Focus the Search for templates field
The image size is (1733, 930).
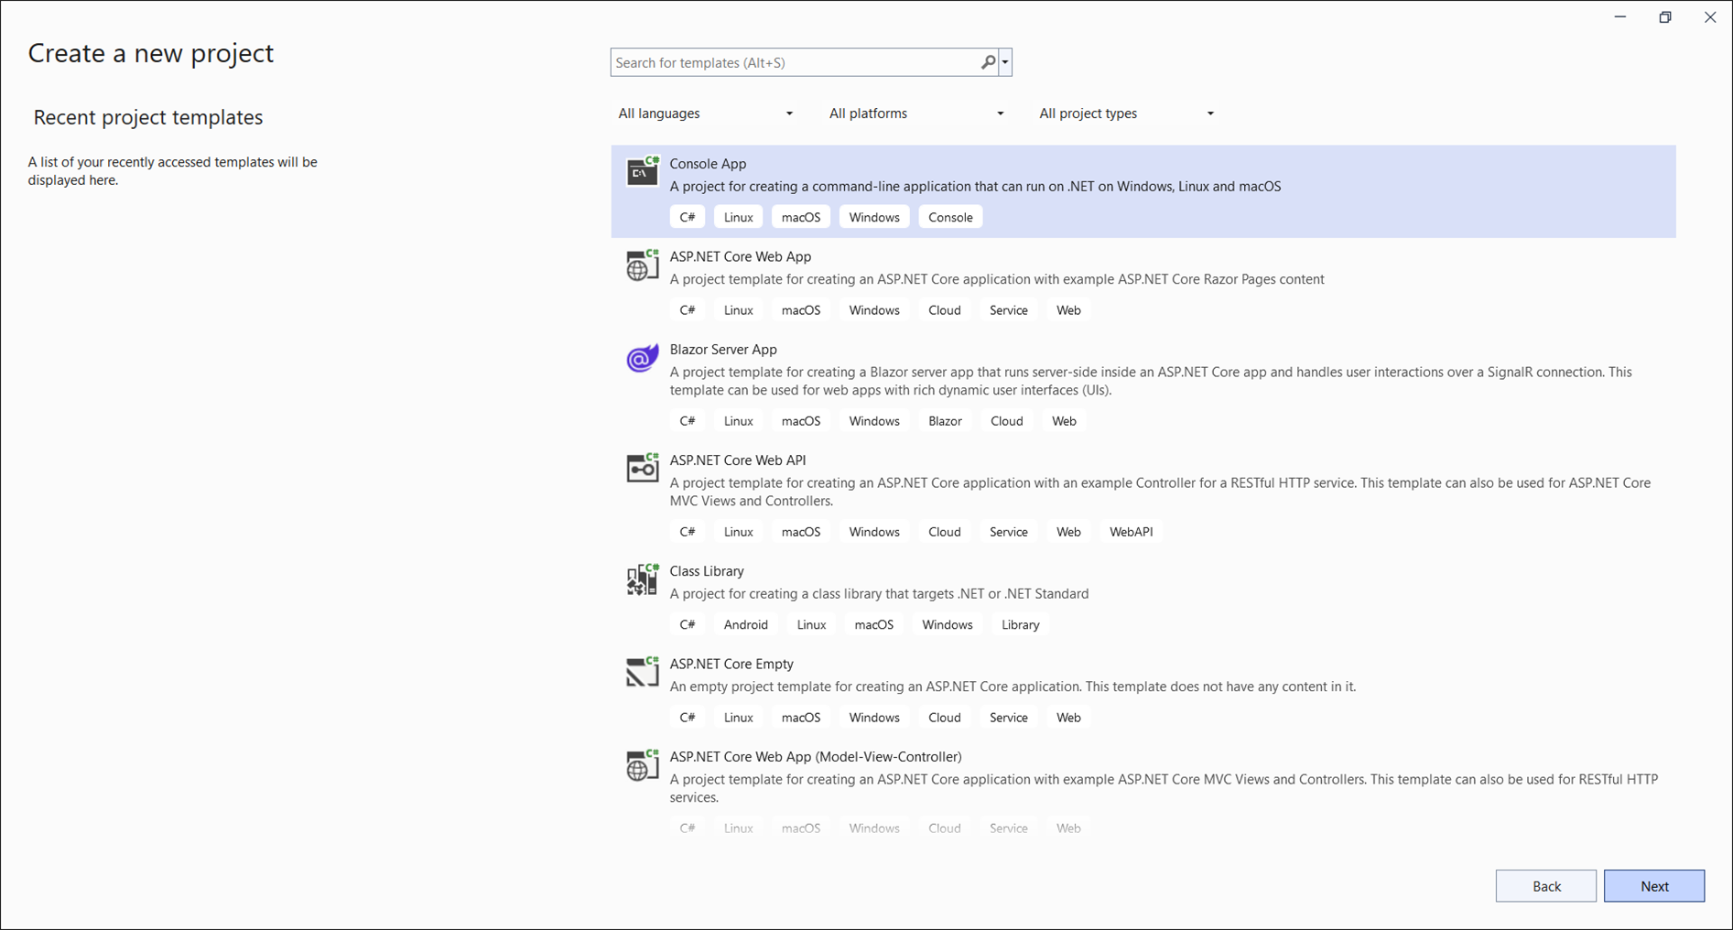pyautogui.click(x=795, y=62)
